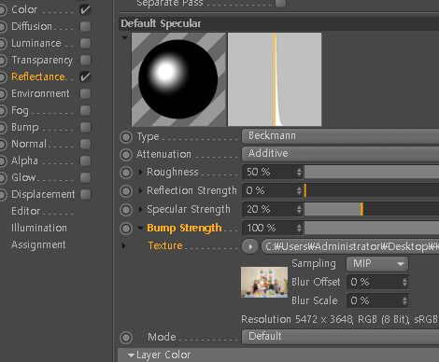Click the Alpha channel animation dot

(x=3, y=160)
